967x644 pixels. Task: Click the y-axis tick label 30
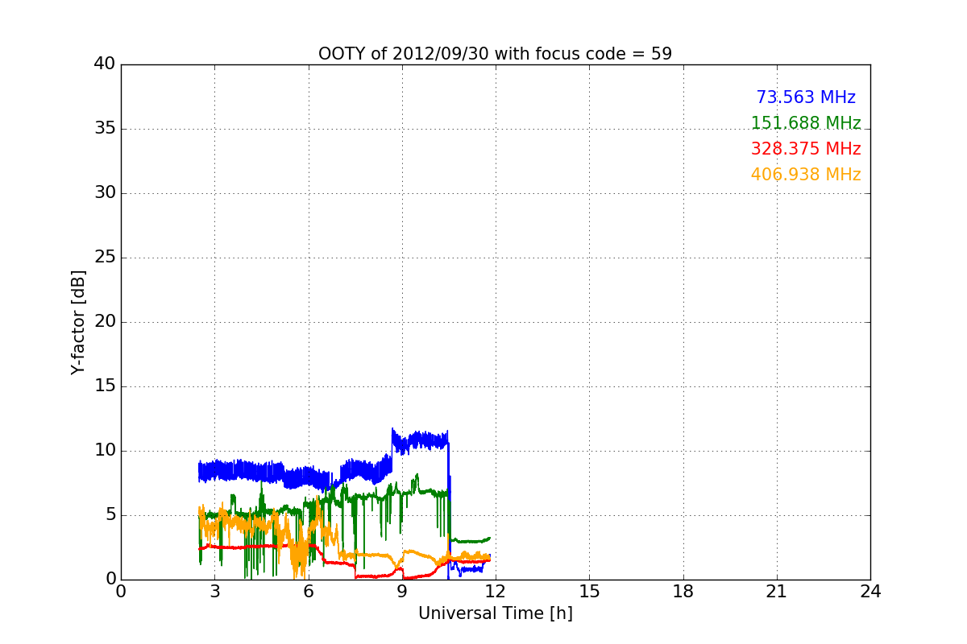105,193
